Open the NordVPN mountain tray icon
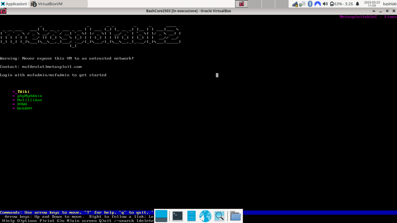 [318, 4]
